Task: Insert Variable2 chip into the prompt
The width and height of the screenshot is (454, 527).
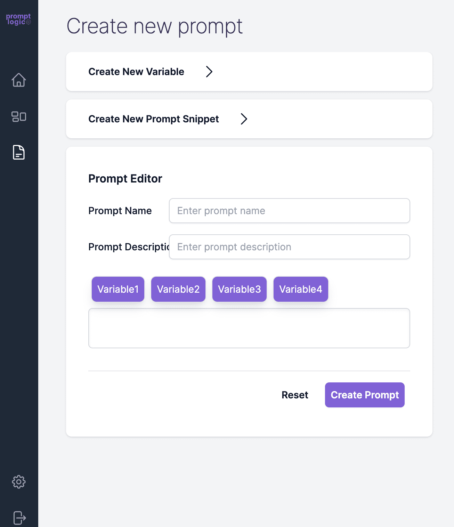Action: pyautogui.click(x=178, y=289)
